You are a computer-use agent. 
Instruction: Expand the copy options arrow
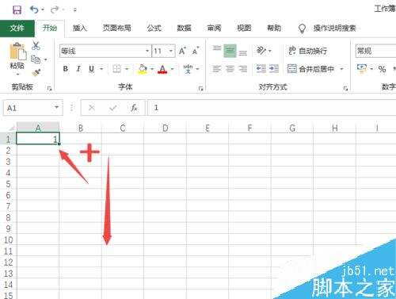(46, 59)
